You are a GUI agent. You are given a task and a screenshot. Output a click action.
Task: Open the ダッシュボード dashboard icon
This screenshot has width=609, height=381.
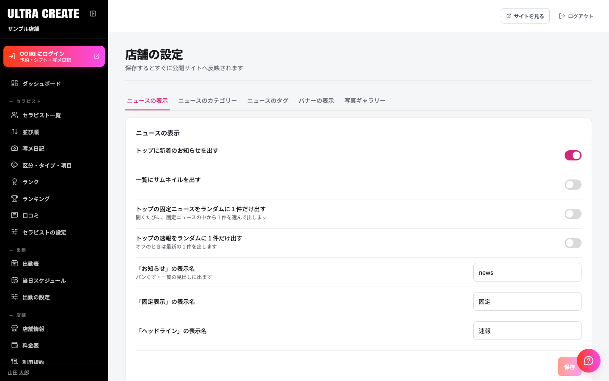tap(14, 83)
